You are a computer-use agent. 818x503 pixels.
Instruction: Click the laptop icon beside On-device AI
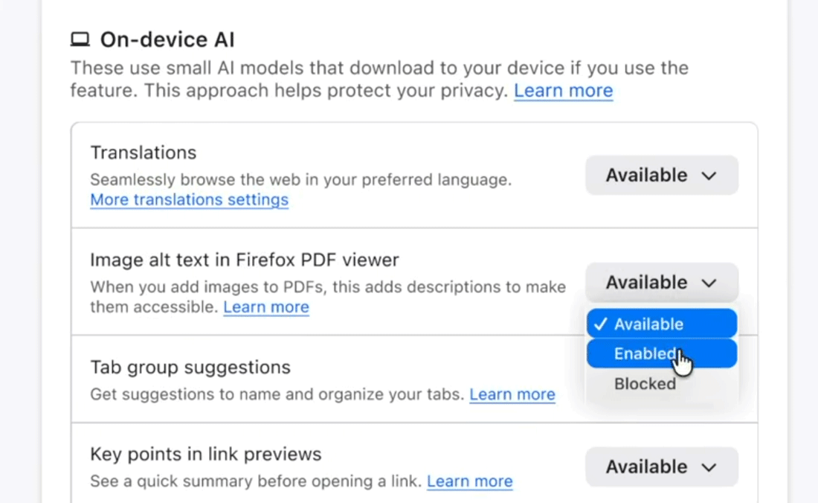[x=80, y=39]
